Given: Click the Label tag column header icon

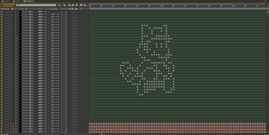Looking at the screenshot, I should tap(12, 9).
